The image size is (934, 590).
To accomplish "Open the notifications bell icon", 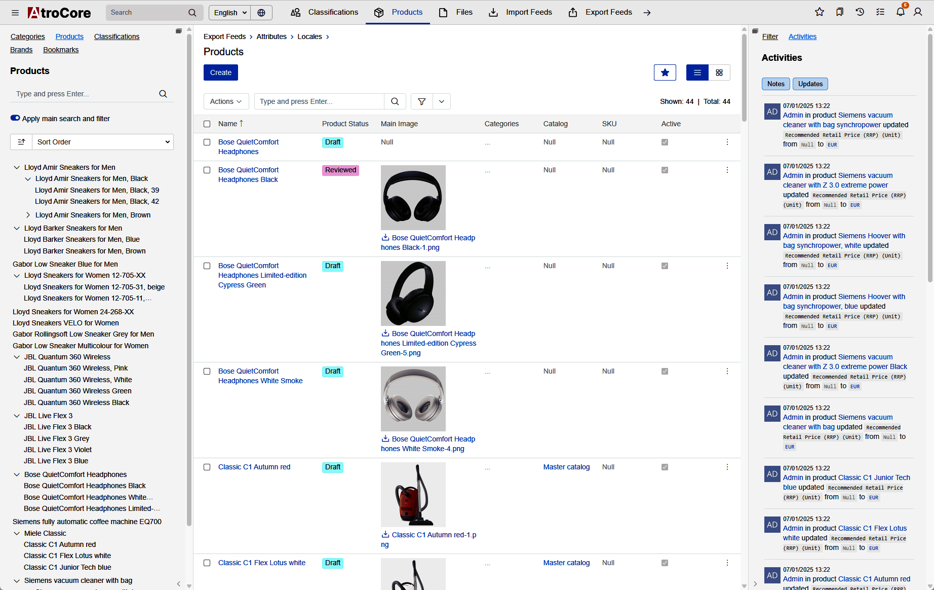I will pos(900,12).
